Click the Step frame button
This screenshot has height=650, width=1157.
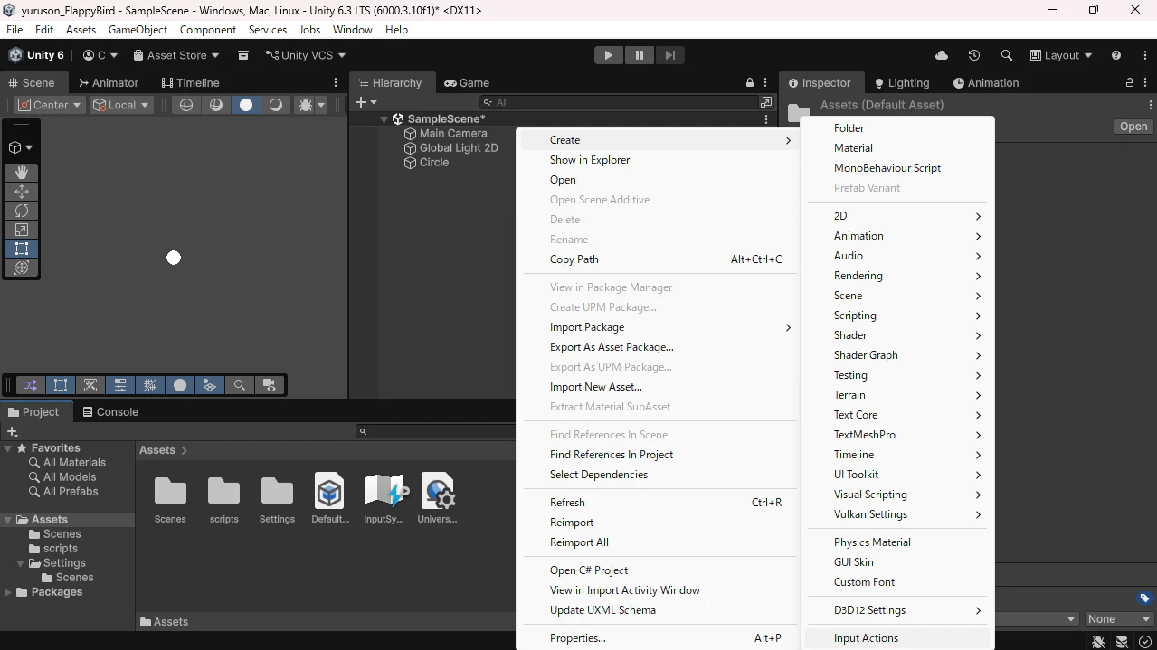[x=669, y=55]
